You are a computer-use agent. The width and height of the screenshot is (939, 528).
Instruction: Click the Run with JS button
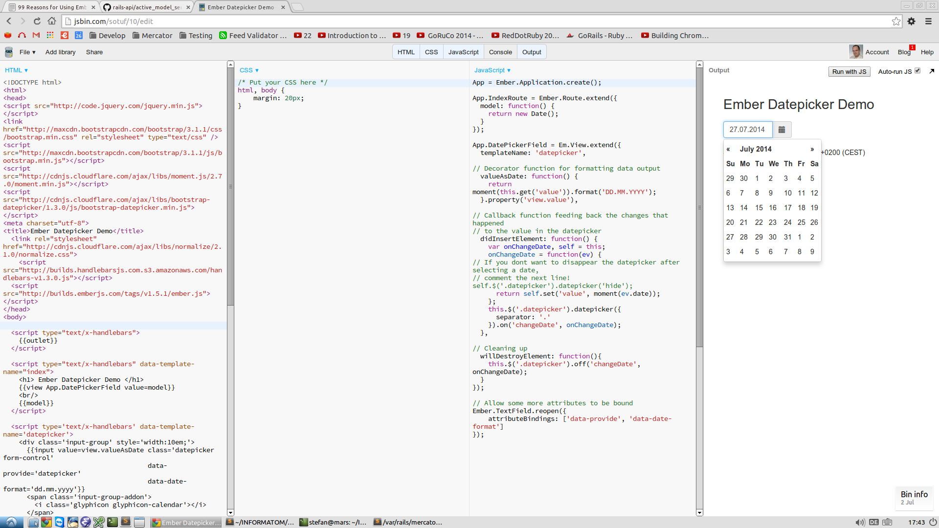tap(850, 71)
